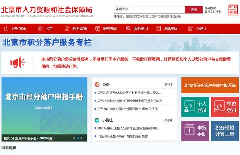
Task: Click the book icon beside 服务指南
Action: pos(97,28)
